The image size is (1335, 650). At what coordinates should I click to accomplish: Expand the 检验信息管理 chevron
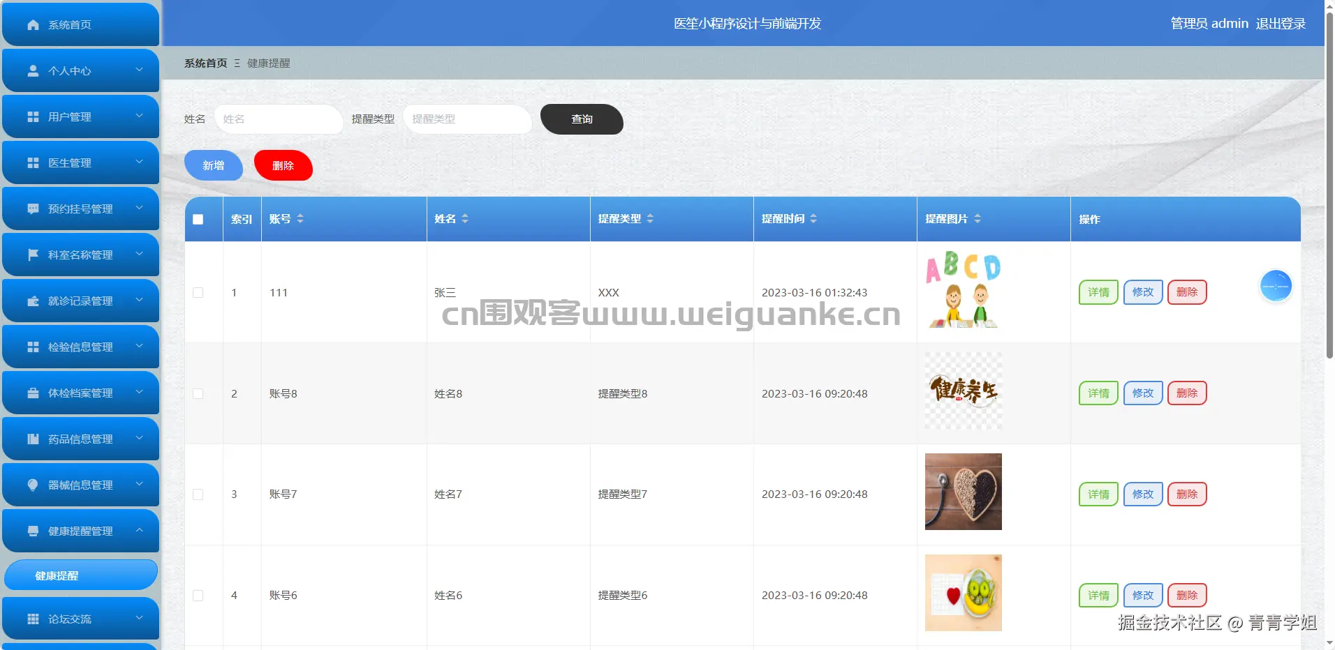(x=139, y=346)
